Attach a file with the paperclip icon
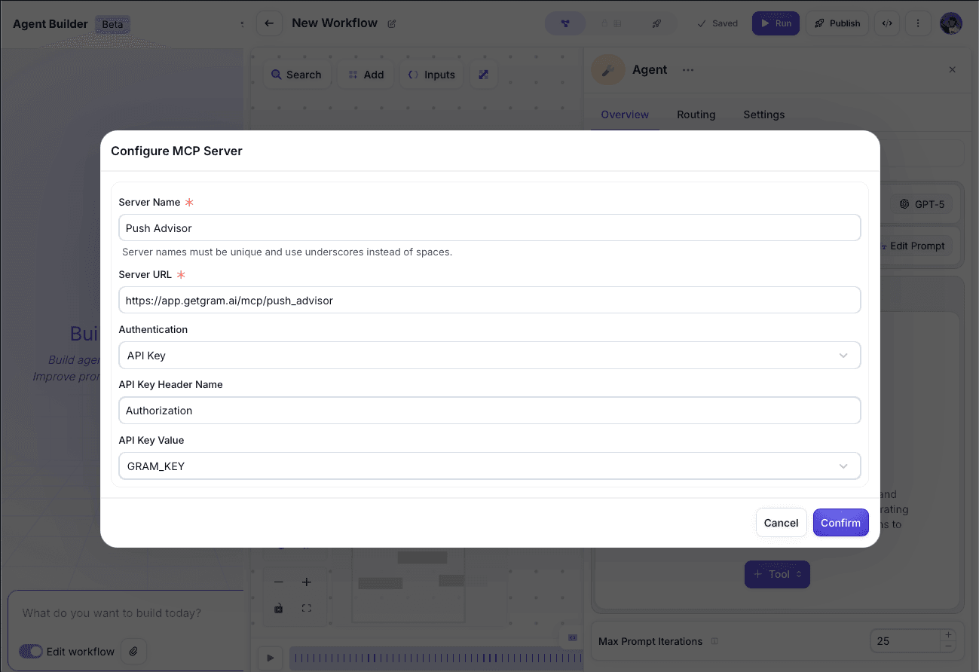Screen dimensions: 979x672 (x=133, y=651)
